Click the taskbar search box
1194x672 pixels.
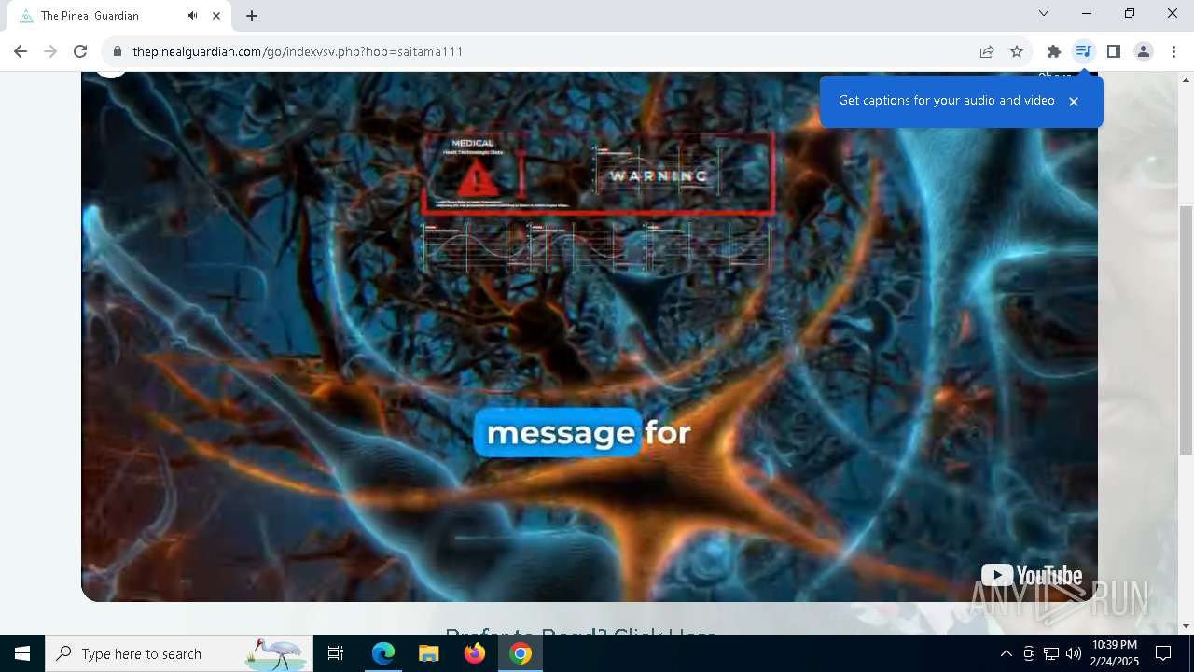tap(179, 653)
